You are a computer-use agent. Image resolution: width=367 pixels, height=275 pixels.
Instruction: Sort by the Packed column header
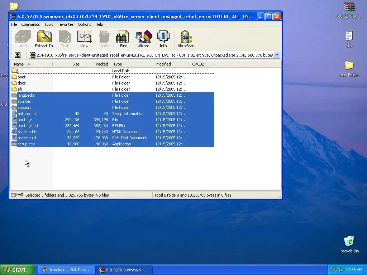(95, 64)
